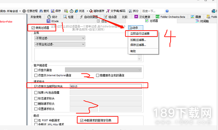Click the 查找 binoculars icon
This screenshot has width=218, height=130.
[41, 11]
